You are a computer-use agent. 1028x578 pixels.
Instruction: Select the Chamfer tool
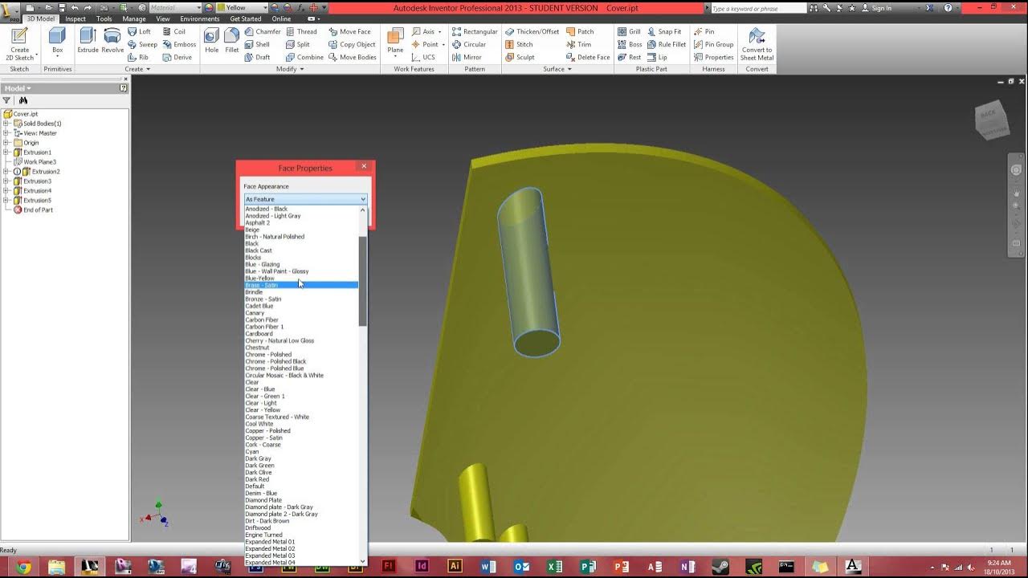262,31
